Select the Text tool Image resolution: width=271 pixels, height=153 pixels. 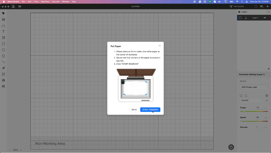[x=4, y=31]
